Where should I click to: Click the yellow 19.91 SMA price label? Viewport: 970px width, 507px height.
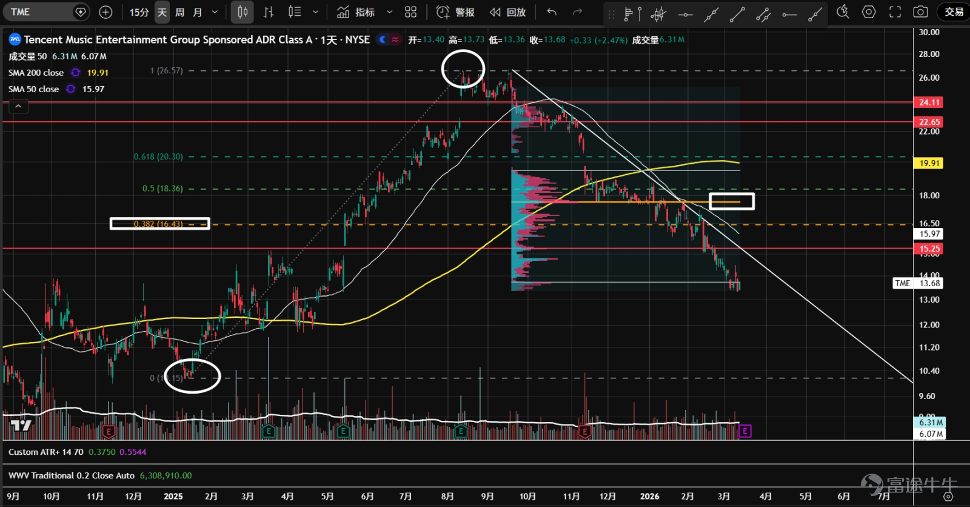[929, 163]
